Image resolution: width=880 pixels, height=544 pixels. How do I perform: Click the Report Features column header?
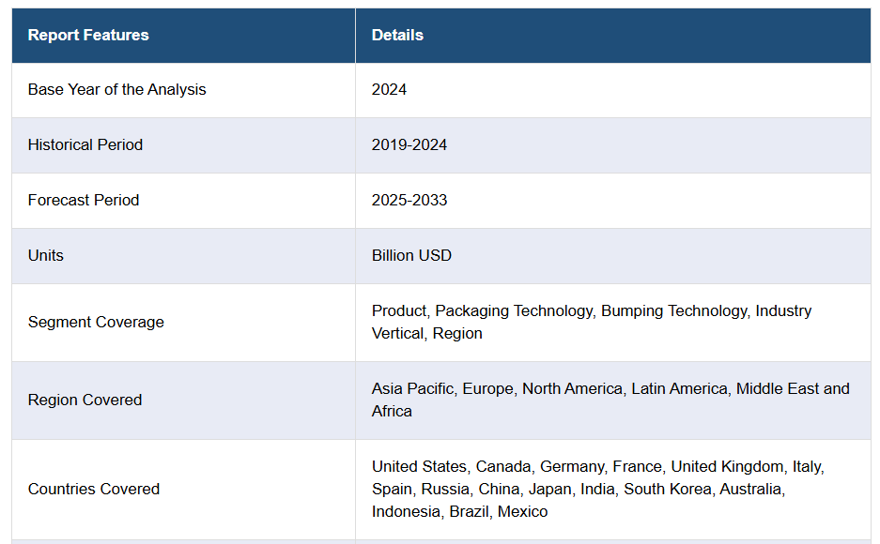coord(88,36)
